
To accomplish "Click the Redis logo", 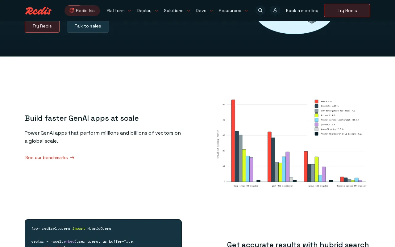I will 38,11.
